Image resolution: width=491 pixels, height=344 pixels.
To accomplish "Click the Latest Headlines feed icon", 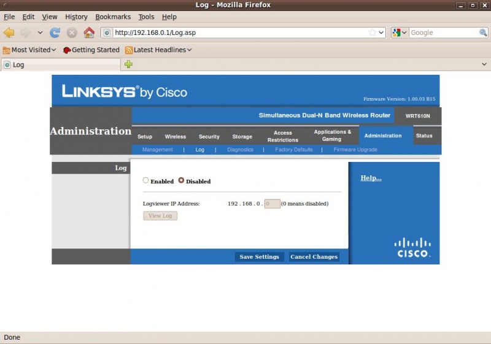I will point(129,50).
